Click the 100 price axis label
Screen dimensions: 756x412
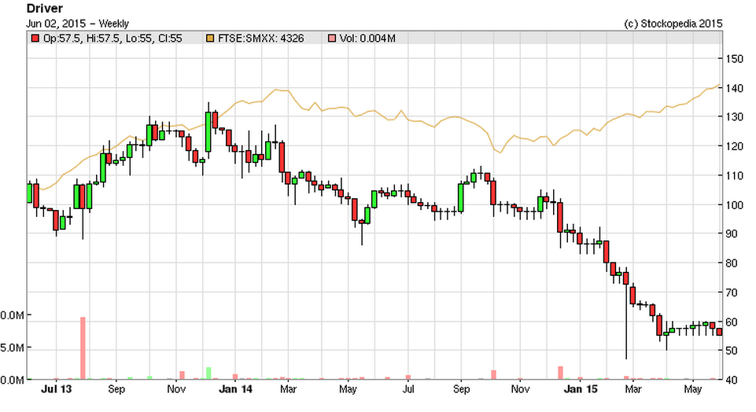coord(734,204)
